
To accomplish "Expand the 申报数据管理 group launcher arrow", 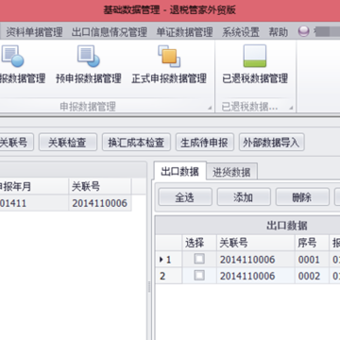I will 210,108.
